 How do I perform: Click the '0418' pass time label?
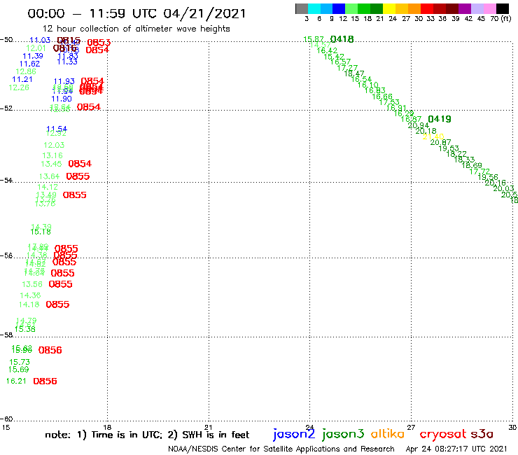(x=342, y=39)
